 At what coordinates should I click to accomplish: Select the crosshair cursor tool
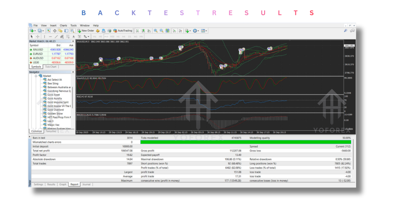click(38, 37)
